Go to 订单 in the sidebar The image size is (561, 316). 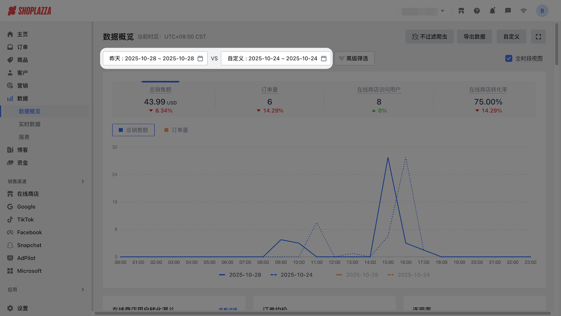22,47
